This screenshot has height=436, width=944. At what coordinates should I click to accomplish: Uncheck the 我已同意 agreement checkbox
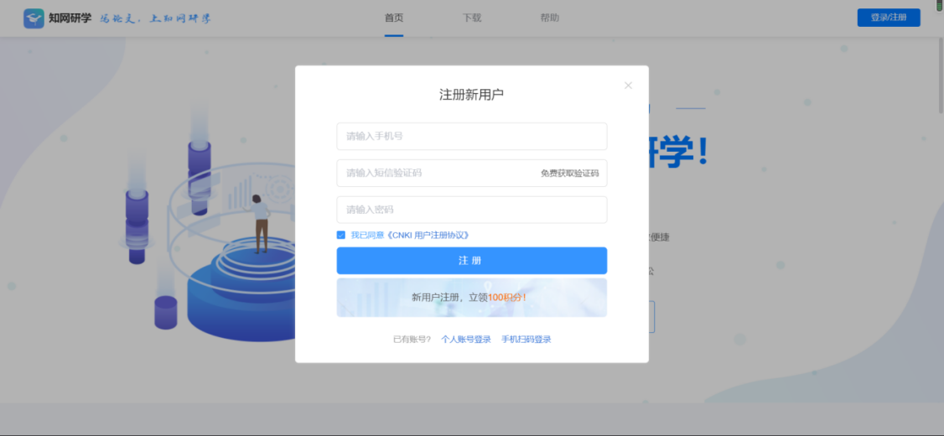point(341,236)
